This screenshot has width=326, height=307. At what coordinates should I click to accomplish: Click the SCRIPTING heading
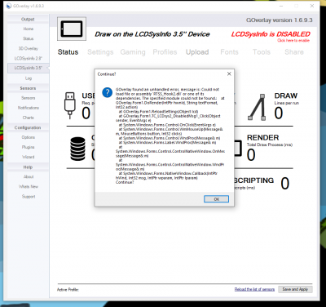point(253,180)
